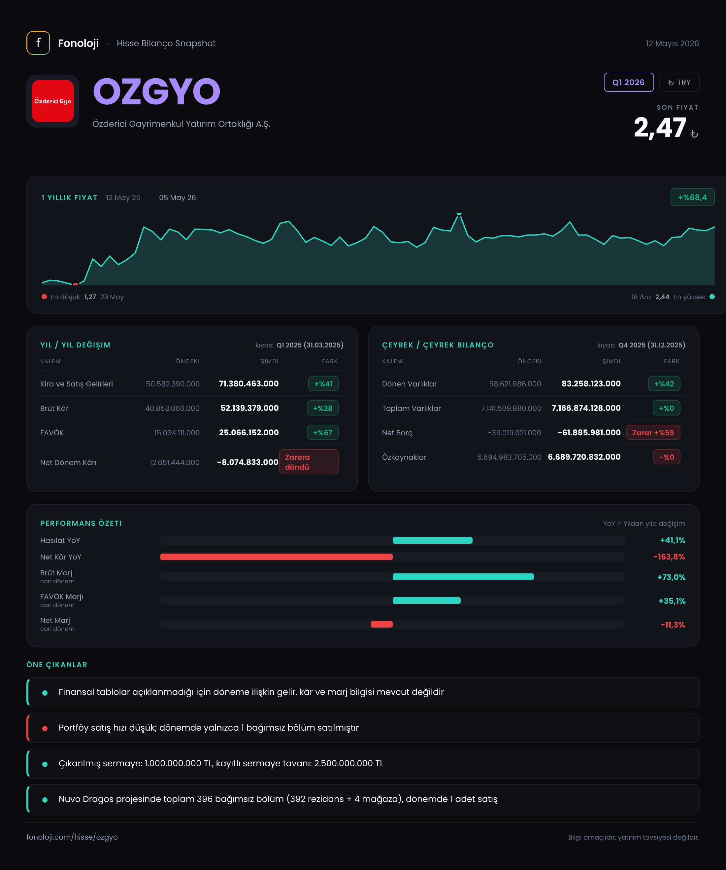Click the teal highest-price marker on chart

(x=459, y=214)
